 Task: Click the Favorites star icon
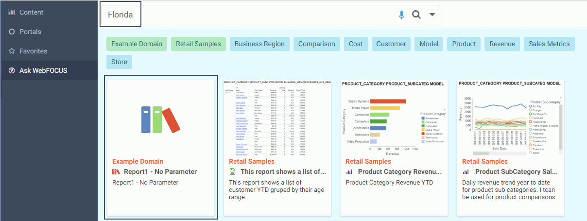tap(12, 51)
